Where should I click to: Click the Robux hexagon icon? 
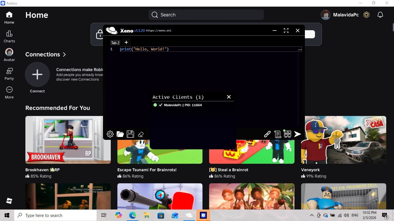(366, 15)
